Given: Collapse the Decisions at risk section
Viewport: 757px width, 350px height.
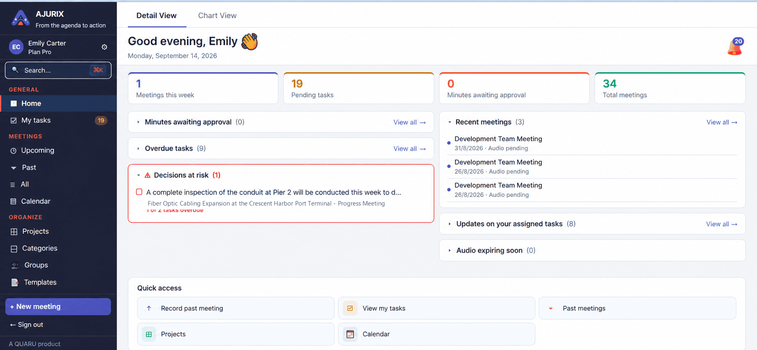Looking at the screenshot, I should [x=138, y=175].
